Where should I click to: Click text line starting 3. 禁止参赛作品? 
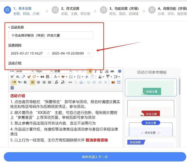click(x=53, y=123)
